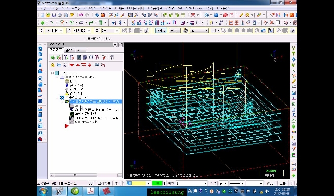The width and height of the screenshot is (334, 196).
Task: Toggle toolpath display for selected operations
Action: point(58,65)
